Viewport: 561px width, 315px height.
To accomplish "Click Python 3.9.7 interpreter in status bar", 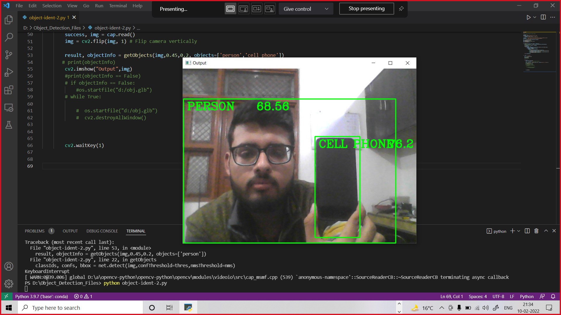I will [x=41, y=296].
